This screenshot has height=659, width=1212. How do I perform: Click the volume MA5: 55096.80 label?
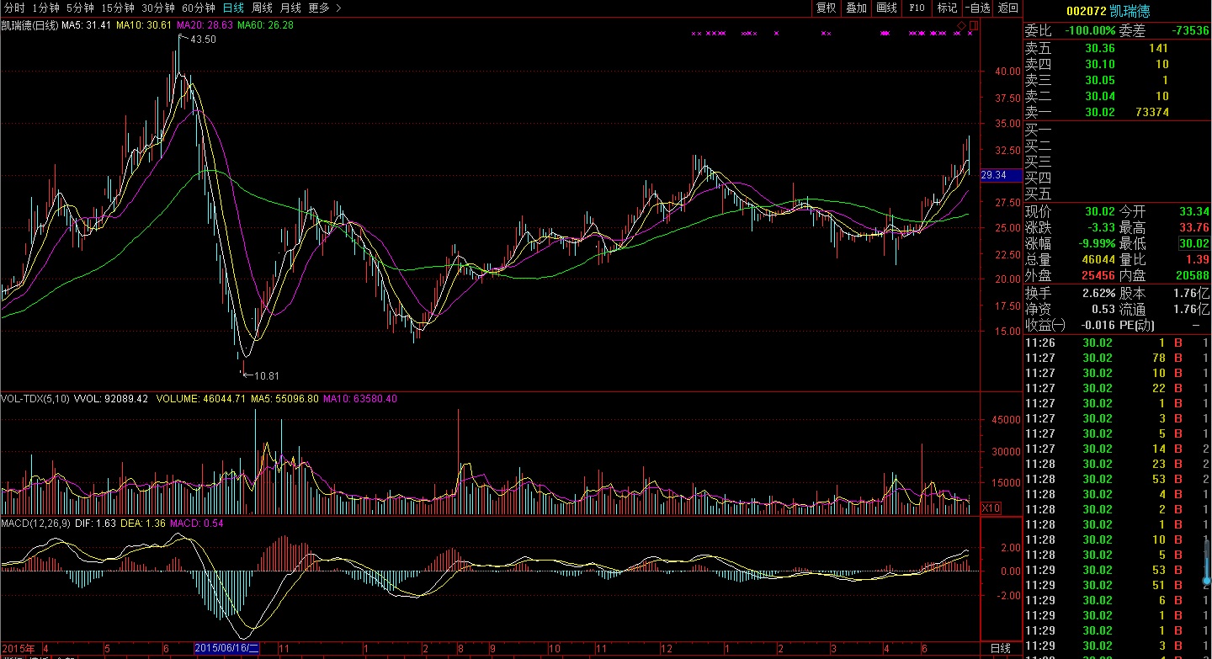284,398
